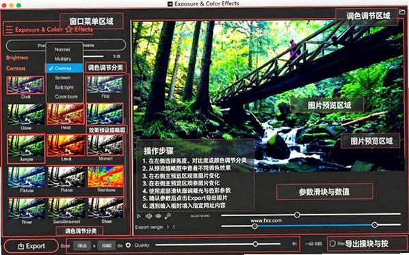Image resolution: width=409 pixels, height=255 pixels.
Task: Select the Heat preset thumbnail
Action: [66, 114]
